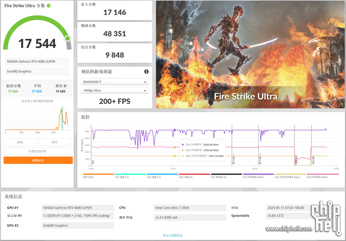Click the Fire Strike Ultra artwork image
The width and height of the screenshot is (346, 241).
[x=250, y=54]
